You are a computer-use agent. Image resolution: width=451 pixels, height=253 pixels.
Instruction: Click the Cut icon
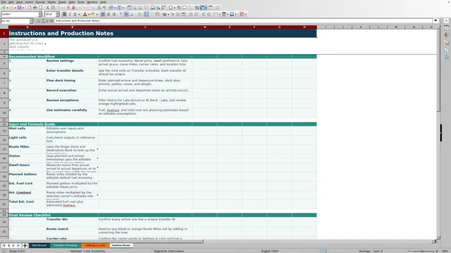48,8
